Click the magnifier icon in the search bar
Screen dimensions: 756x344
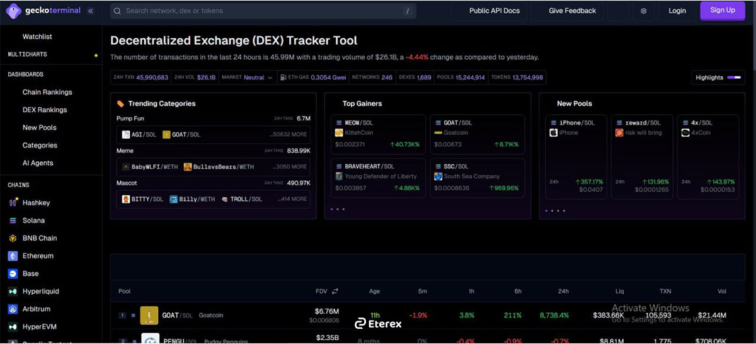pos(117,11)
